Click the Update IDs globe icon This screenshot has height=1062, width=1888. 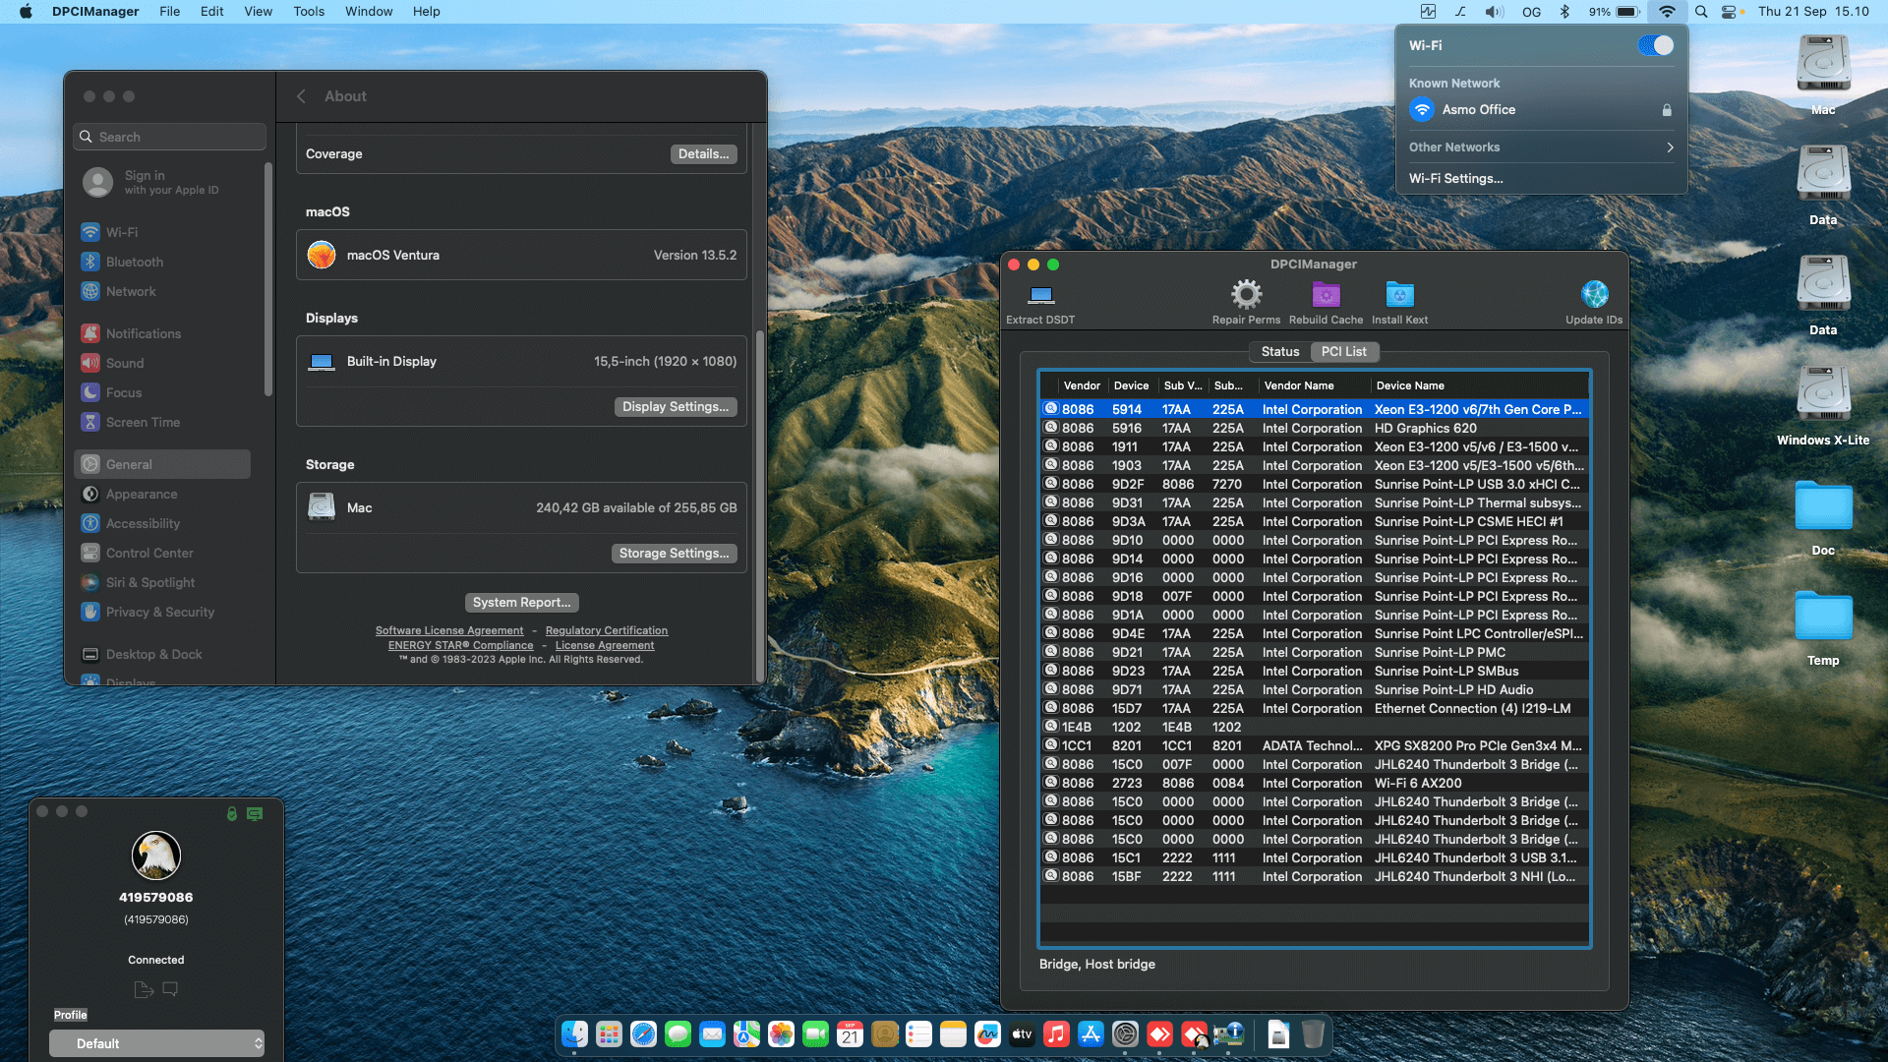(x=1593, y=293)
